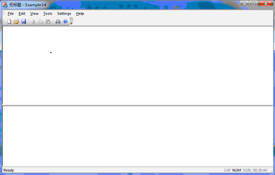The width and height of the screenshot is (275, 175).
Task: Open the Help menu
Action: pyautogui.click(x=80, y=13)
